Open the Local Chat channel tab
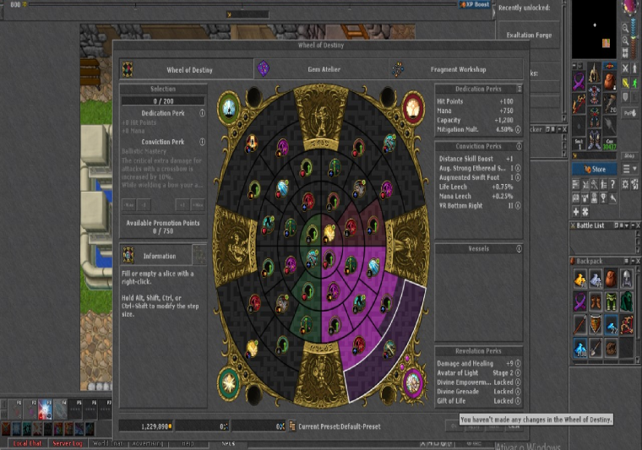Viewport: 642px width, 450px height. [x=27, y=443]
